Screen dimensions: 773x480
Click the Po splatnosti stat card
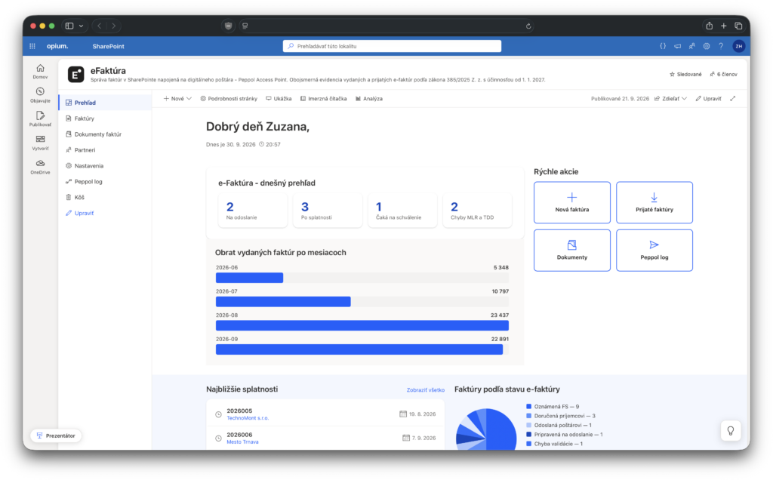click(328, 211)
